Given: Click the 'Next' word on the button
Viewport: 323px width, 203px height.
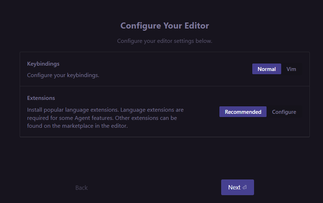Looking at the screenshot, I should (x=234, y=187).
